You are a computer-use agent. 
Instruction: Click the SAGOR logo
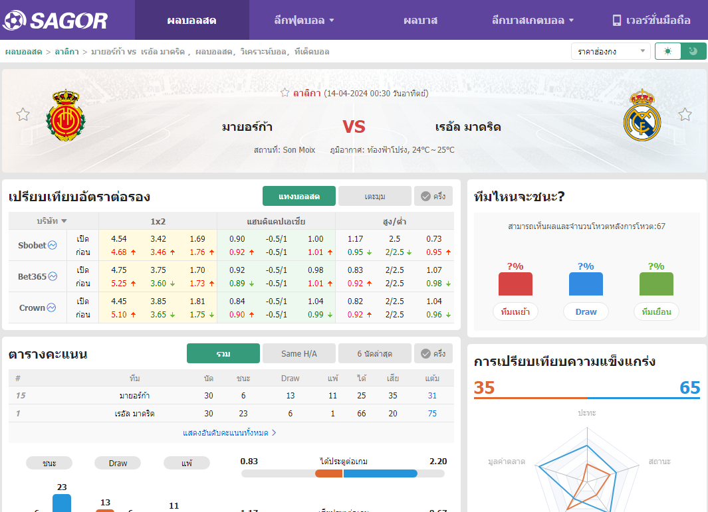click(55, 21)
